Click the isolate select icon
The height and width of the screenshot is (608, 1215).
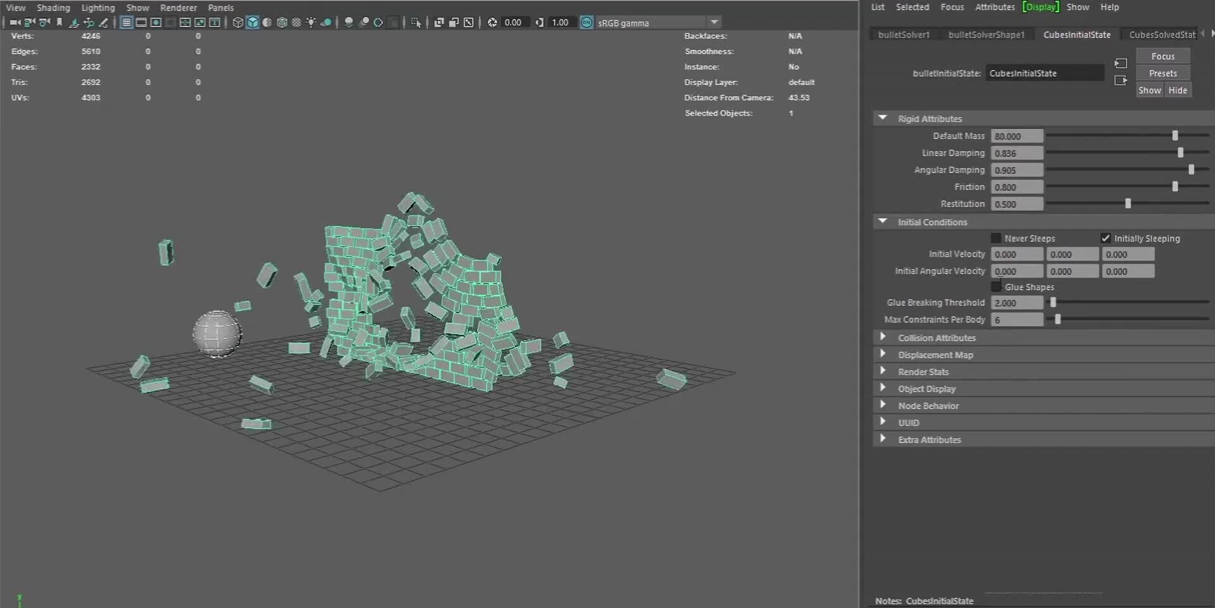point(416,23)
